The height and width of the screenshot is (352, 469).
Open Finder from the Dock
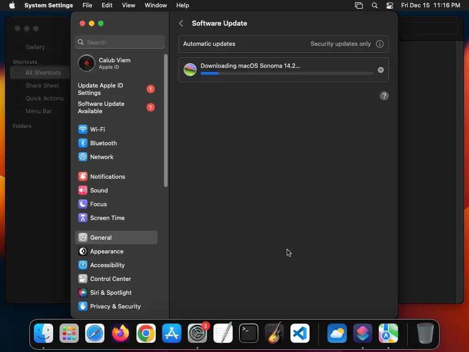44,333
